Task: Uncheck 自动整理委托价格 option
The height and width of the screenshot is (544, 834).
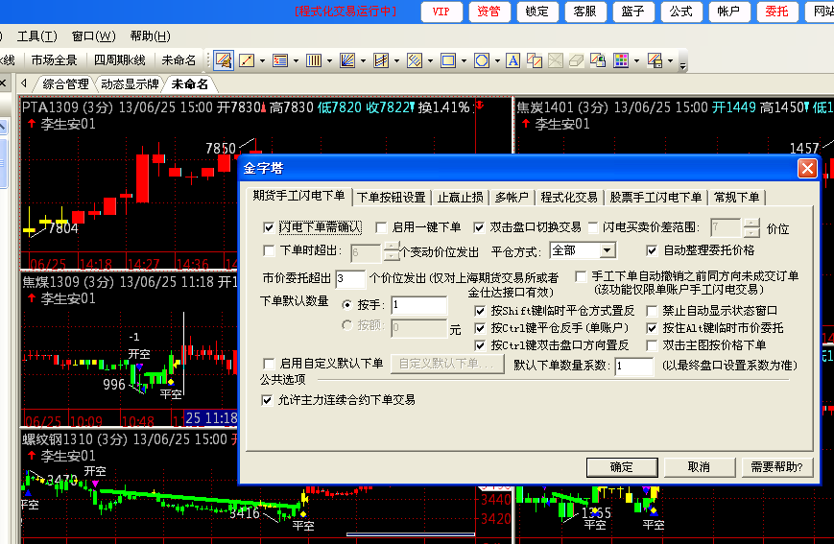Action: click(x=654, y=250)
